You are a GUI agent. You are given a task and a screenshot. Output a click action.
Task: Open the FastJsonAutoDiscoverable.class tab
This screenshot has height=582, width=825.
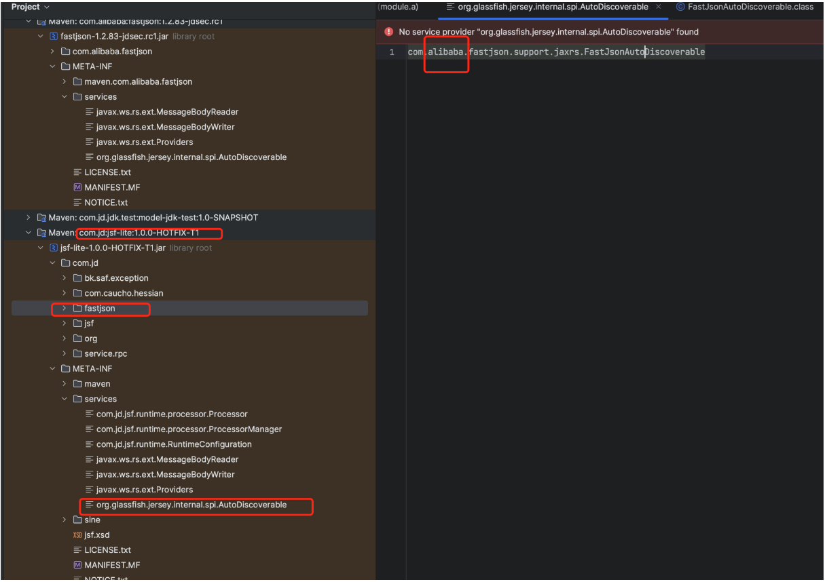coord(750,7)
